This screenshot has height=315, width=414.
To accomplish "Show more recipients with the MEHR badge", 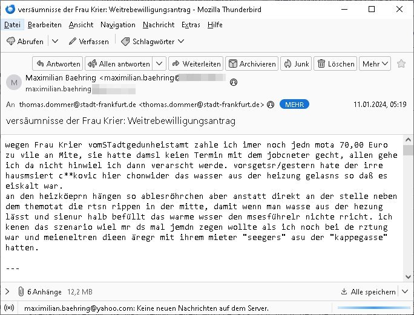I will tap(294, 105).
